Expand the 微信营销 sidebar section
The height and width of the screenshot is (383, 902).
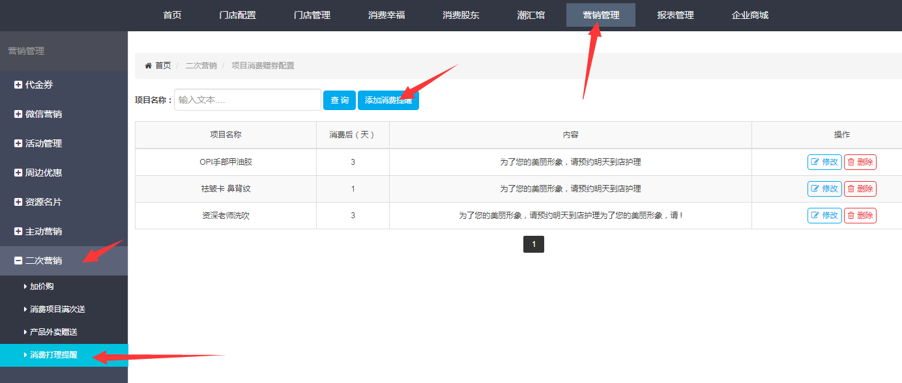[x=64, y=114]
